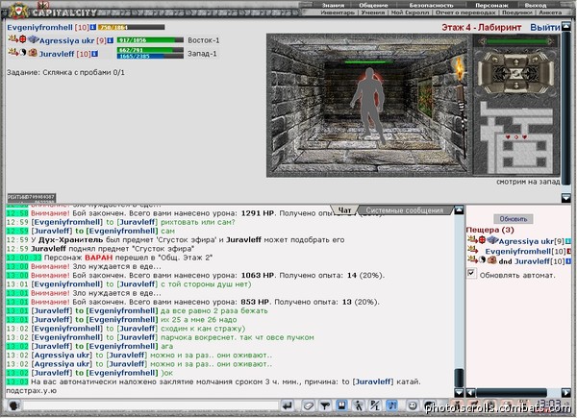The width and height of the screenshot is (577, 418).
Task: Click the Задание: Склянка с пробами 0/1 text
Action: [x=65, y=72]
